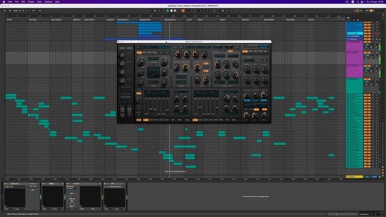Open fourth device's left None chooser
This screenshot has height=217, width=386.
tap(109, 209)
